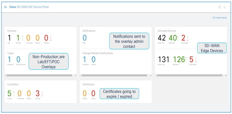Image resolution: width=232 pixels, height=114 pixels.
Task: Select the device total 42
Action: tap(162, 38)
